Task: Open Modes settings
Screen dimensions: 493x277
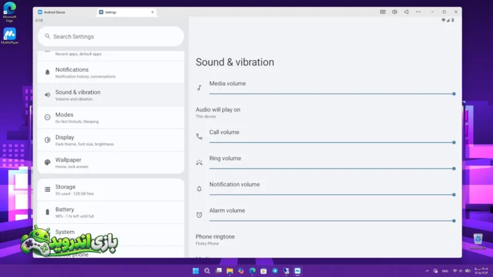Action: (110, 118)
